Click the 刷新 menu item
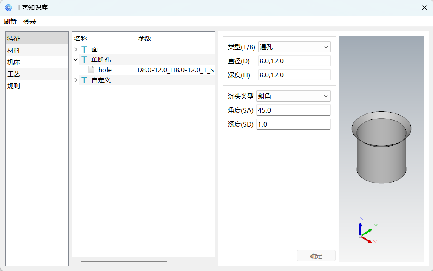 click(10, 22)
